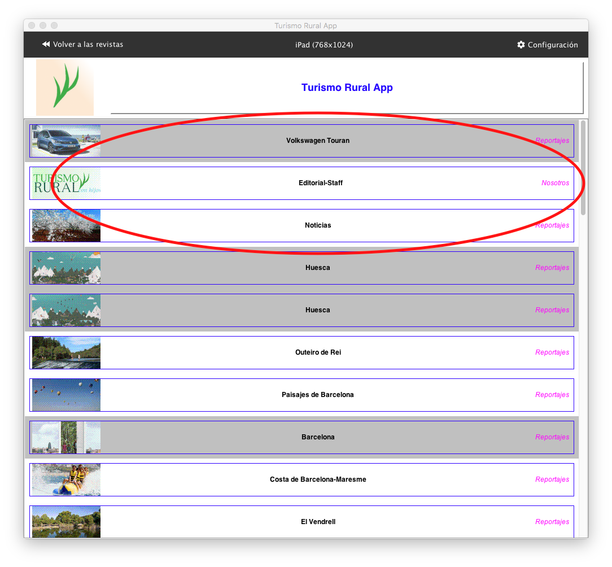This screenshot has width=612, height=567.
Task: Open the Editorial-Staff article title
Action: point(320,183)
